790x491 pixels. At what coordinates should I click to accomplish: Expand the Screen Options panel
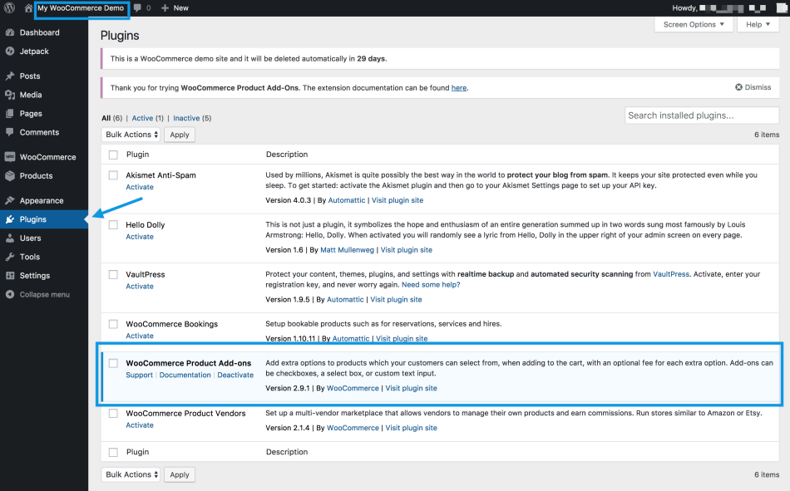tap(694, 25)
